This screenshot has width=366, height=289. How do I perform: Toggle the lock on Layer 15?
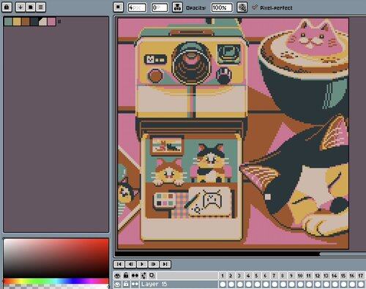[x=126, y=285]
